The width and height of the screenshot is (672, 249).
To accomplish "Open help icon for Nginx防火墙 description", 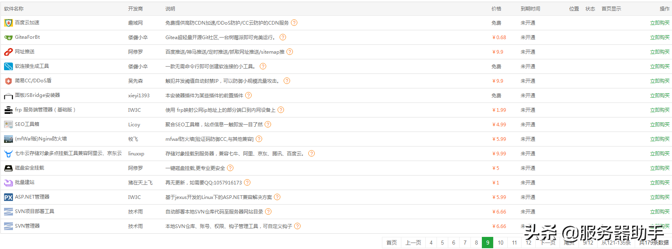I will click(x=259, y=139).
